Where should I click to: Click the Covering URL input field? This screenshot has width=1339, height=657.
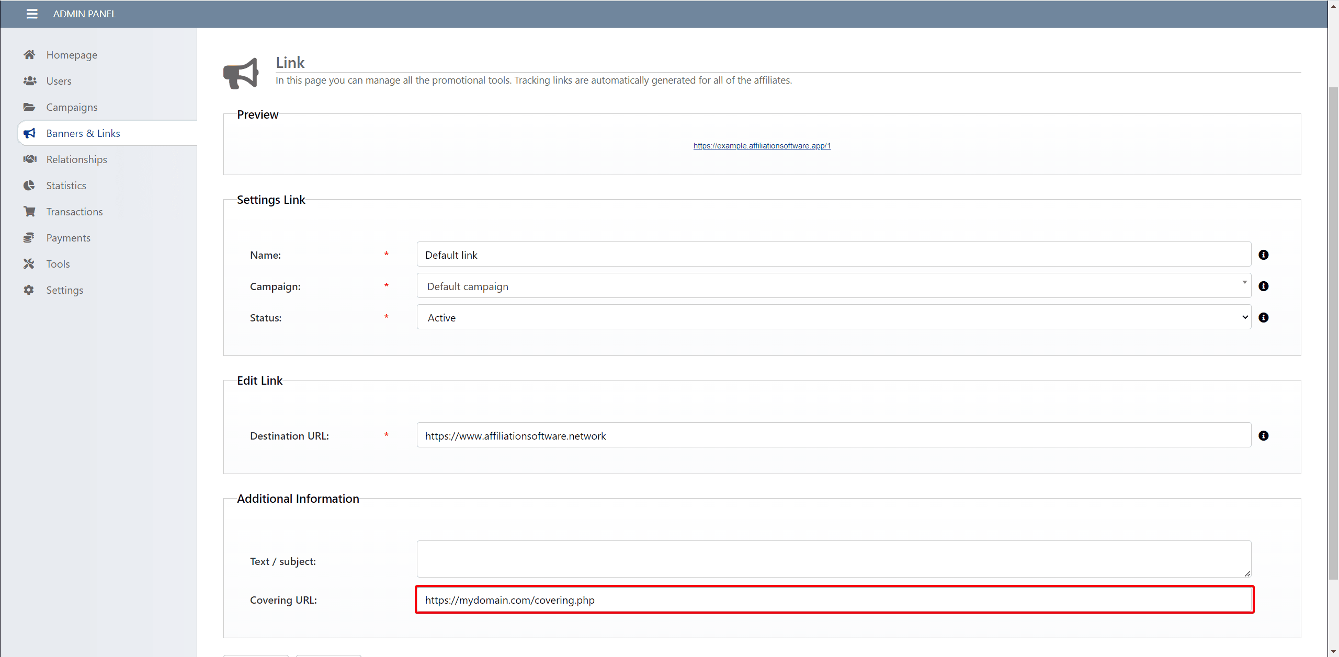pos(834,600)
